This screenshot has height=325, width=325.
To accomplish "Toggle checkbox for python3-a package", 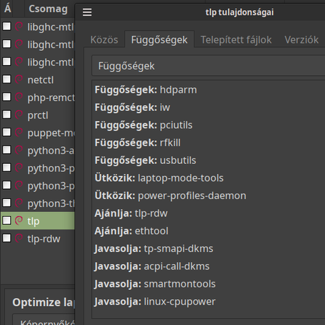I will pos(7,150).
